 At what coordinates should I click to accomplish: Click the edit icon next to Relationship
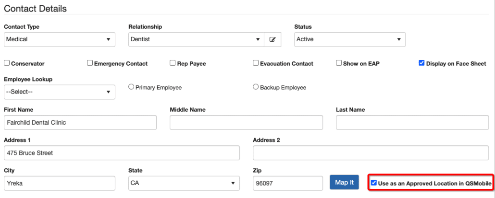click(x=272, y=39)
